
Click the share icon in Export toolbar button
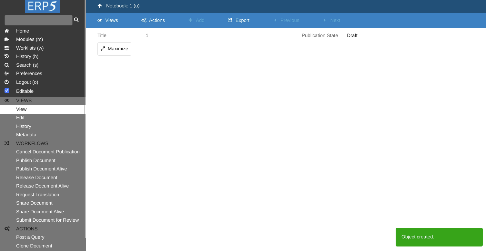point(230,20)
